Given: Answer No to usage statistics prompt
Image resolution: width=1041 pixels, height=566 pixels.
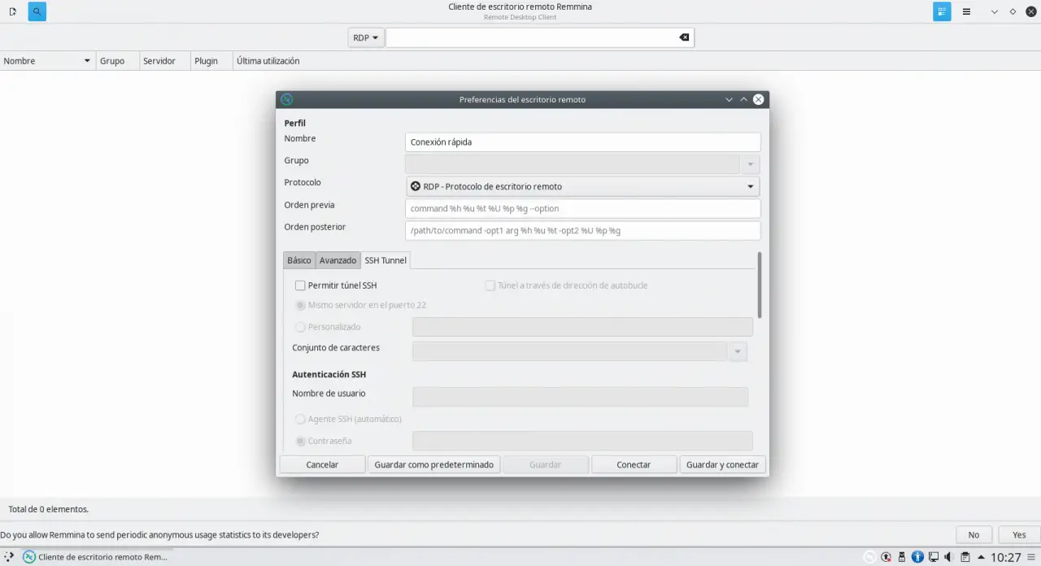Looking at the screenshot, I should [973, 535].
